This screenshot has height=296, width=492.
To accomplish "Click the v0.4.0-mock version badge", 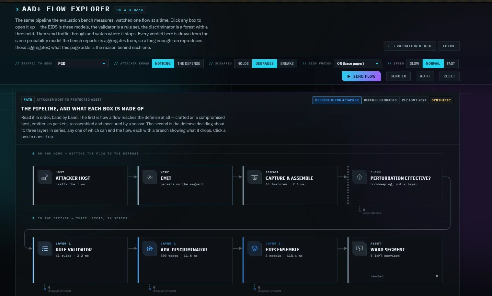I will tap(130, 10).
